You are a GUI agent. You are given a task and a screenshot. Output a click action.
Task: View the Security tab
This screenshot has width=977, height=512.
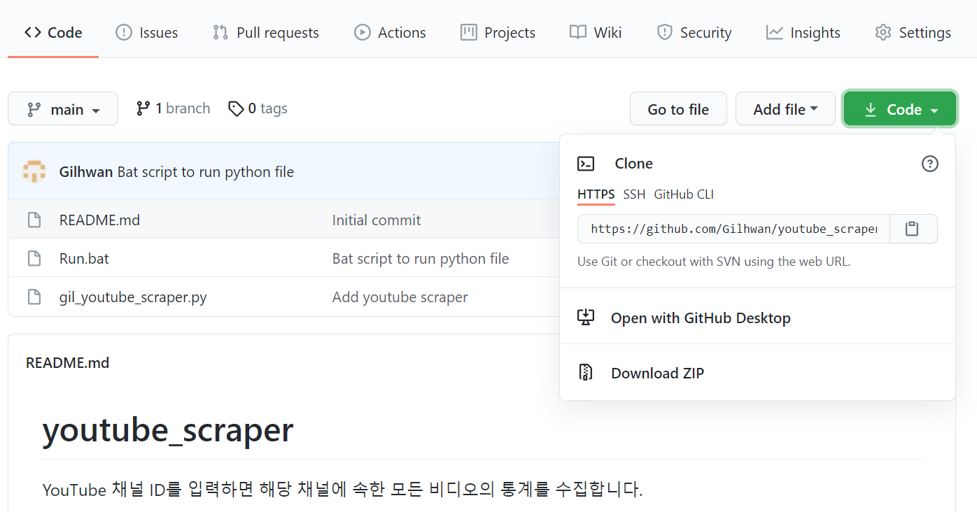(x=694, y=33)
